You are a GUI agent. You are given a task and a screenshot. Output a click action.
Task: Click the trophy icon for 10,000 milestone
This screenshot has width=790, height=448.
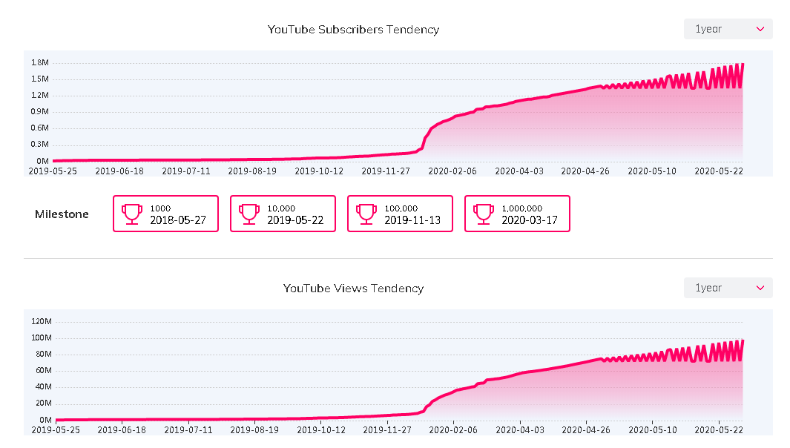249,214
